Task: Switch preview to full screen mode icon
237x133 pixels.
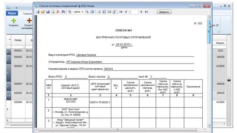Action: click(x=92, y=12)
